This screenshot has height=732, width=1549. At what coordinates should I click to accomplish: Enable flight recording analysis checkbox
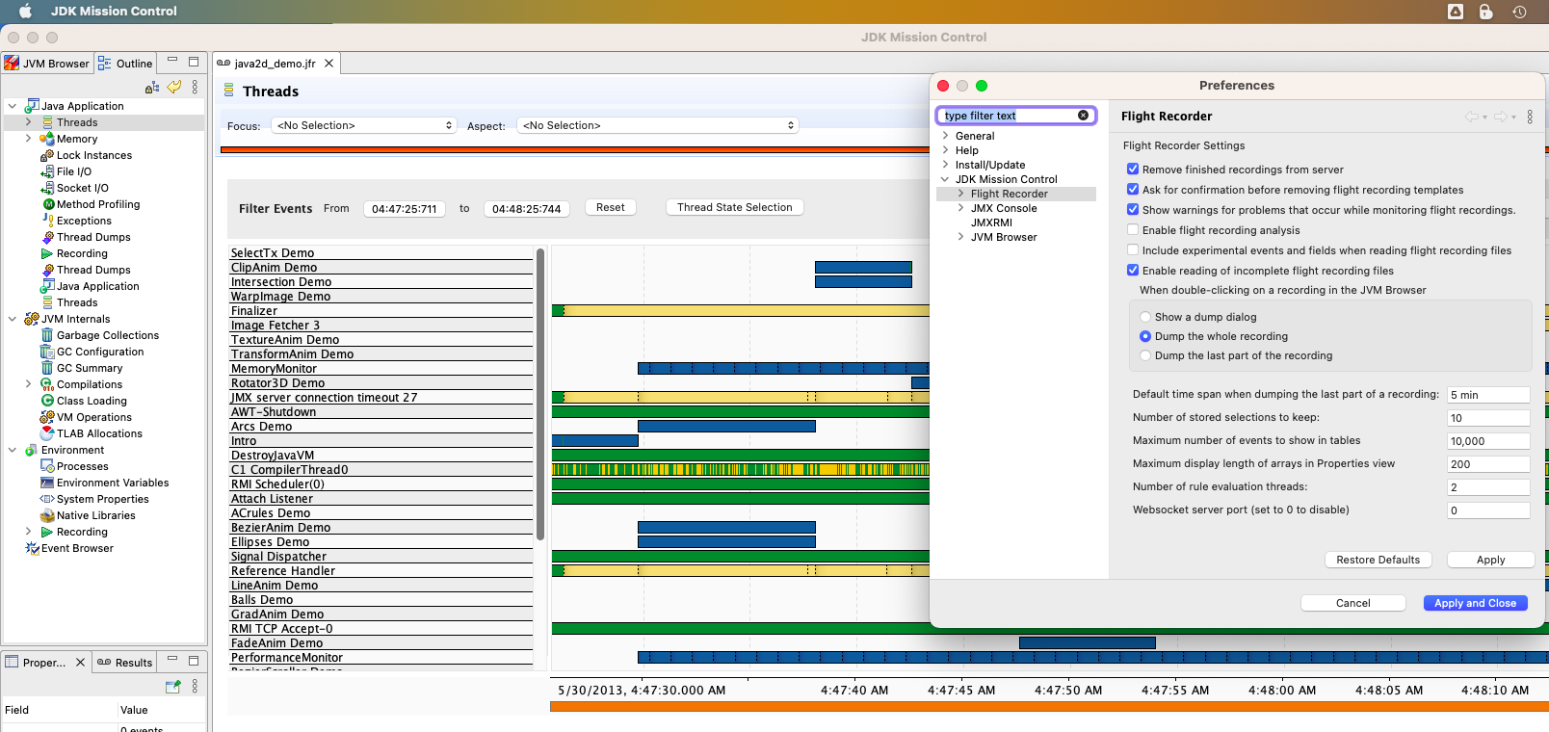(1133, 230)
